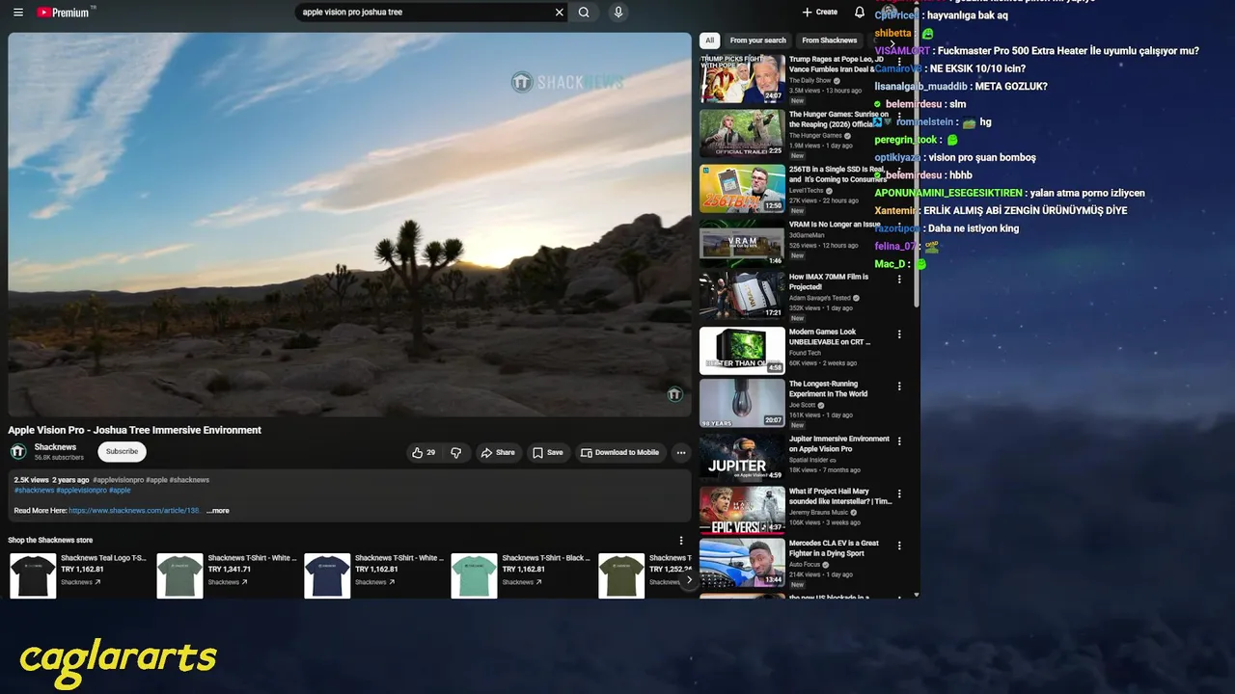The height and width of the screenshot is (694, 1235).
Task: Click the blue #applevisionpro hashtag
Action: coord(81,491)
